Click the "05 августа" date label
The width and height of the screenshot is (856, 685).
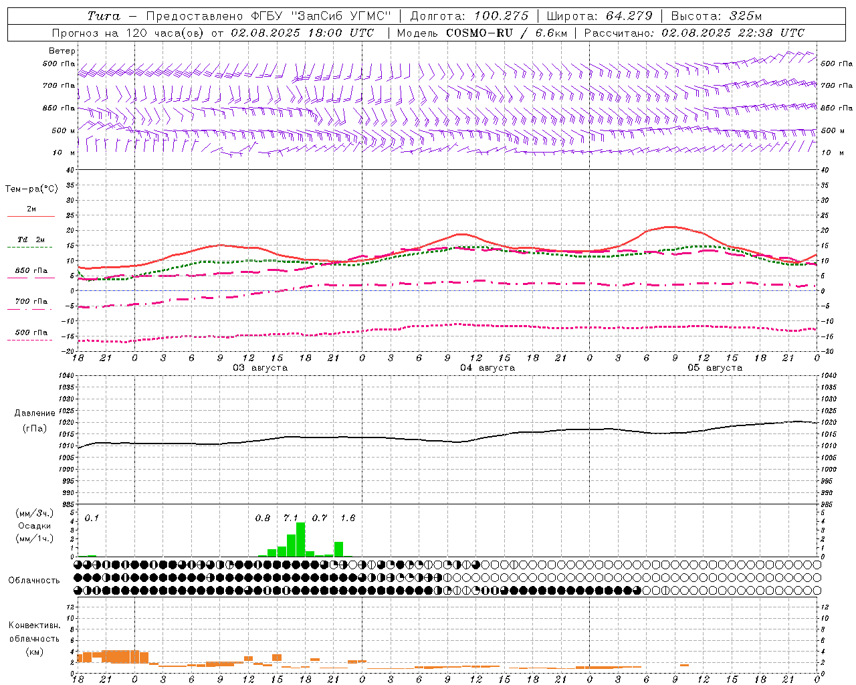(x=715, y=368)
